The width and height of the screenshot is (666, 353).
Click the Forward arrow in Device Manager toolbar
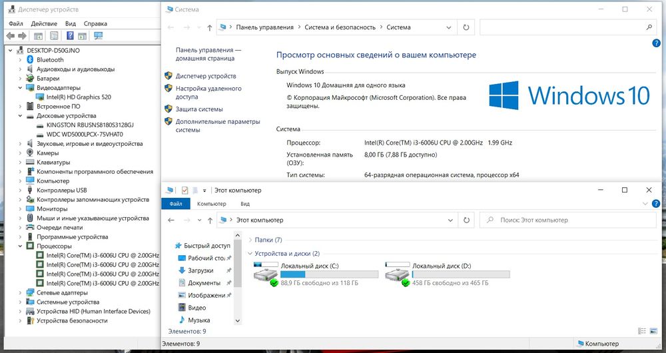[22, 36]
